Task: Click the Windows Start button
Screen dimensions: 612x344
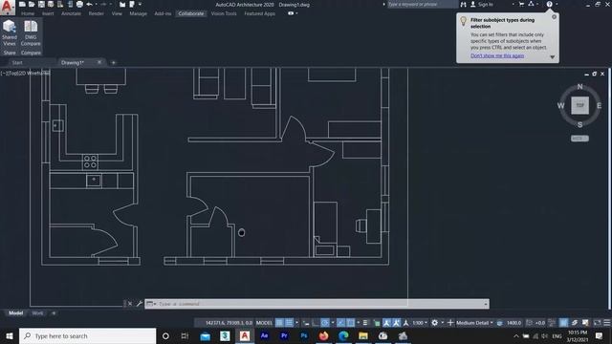Action: coord(10,335)
